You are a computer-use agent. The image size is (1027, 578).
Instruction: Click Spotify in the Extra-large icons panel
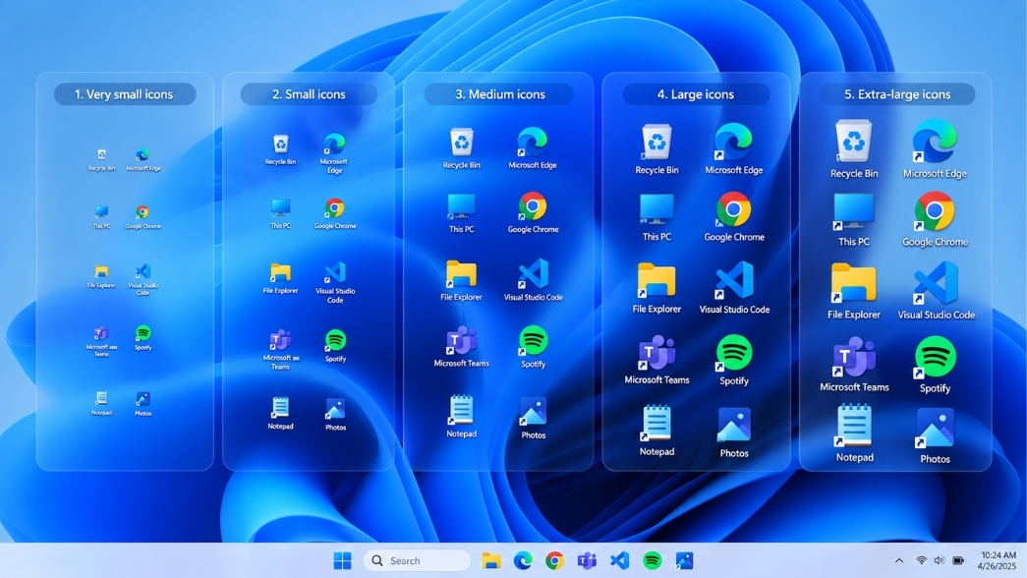tap(935, 365)
